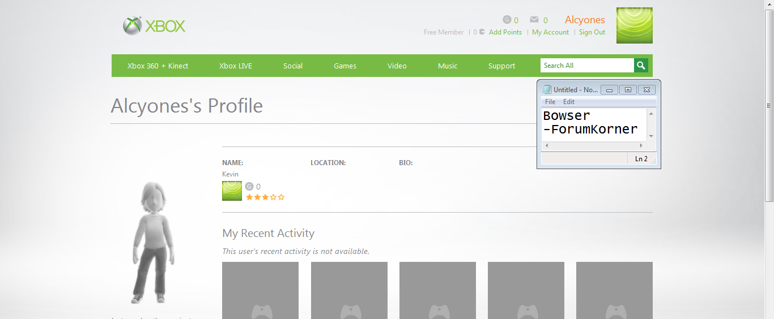
Task: Open the My Account link
Action: 550,32
